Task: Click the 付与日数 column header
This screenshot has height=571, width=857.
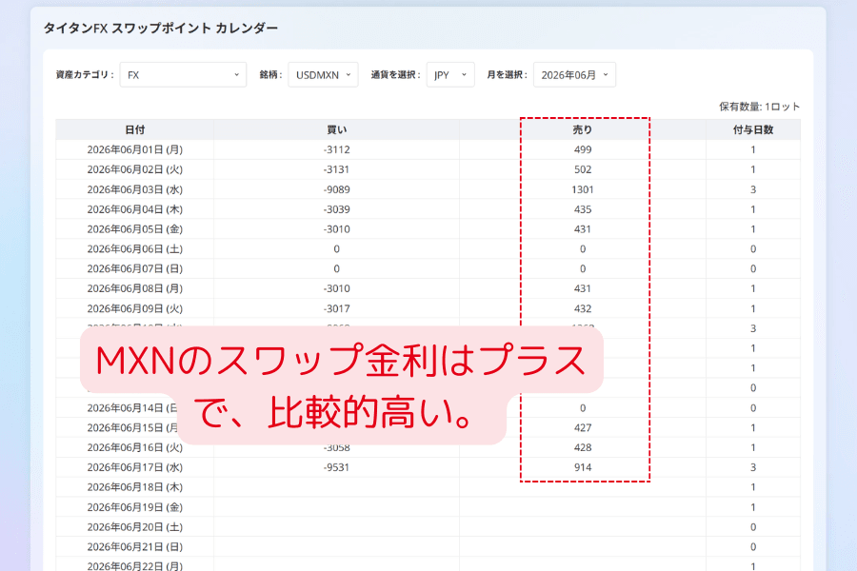Action: (753, 129)
